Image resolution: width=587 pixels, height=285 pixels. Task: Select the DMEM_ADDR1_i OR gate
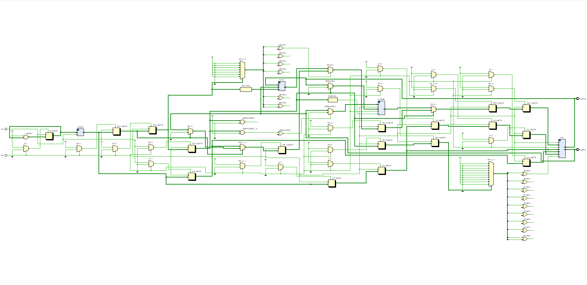(x=281, y=134)
